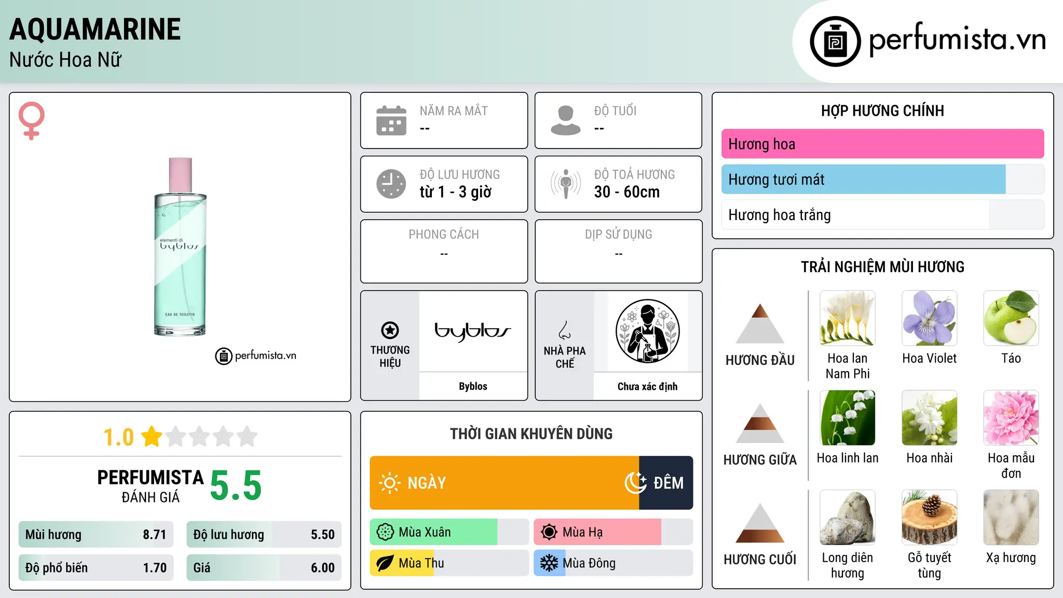Click the '30 - 60cm' value
Screen dimensions: 1063x598
tap(627, 192)
